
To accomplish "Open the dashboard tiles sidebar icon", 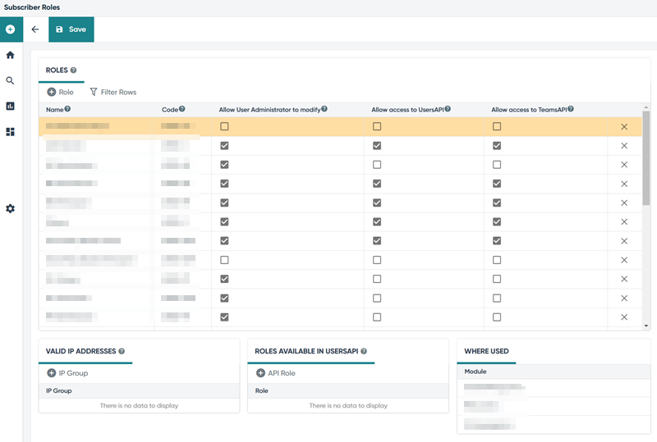I will point(11,132).
